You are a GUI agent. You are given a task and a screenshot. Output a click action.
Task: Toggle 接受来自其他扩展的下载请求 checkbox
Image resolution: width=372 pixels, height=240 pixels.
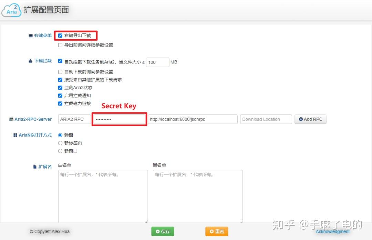tap(60, 80)
